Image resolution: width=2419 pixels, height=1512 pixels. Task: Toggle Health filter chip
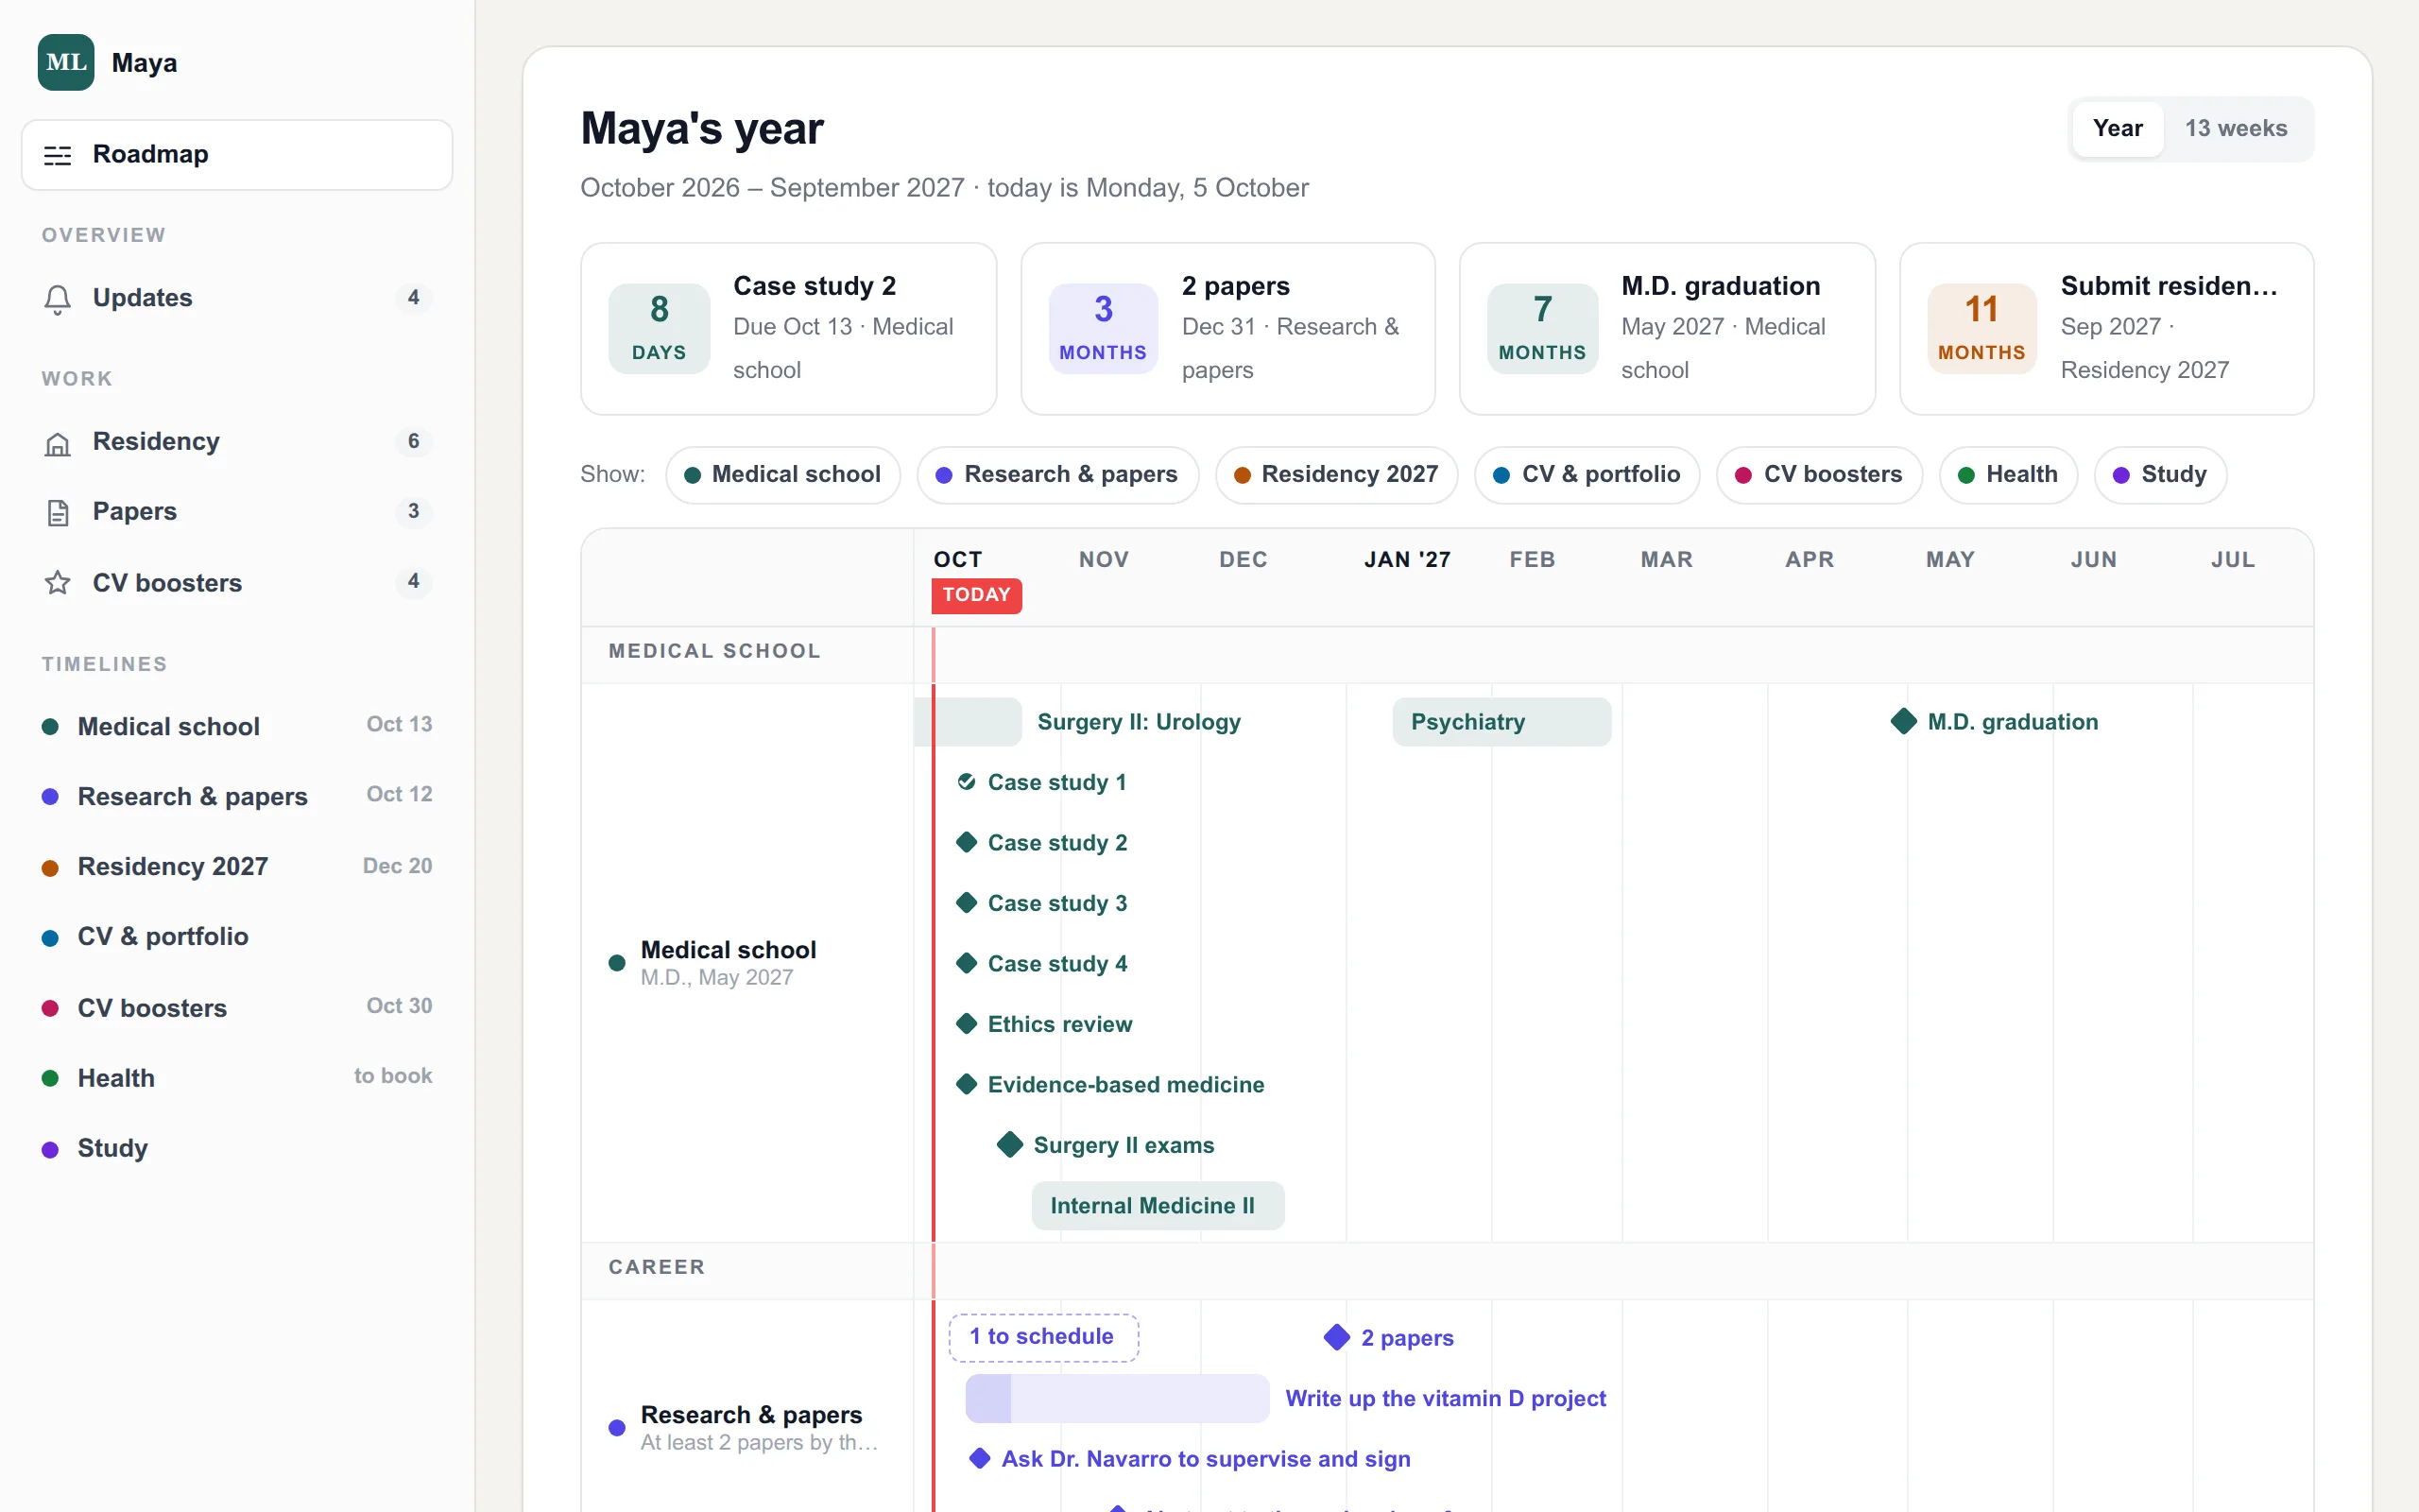2008,475
